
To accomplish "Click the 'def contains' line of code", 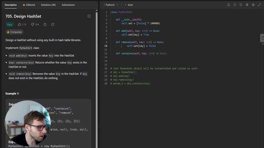I will click(141, 53).
